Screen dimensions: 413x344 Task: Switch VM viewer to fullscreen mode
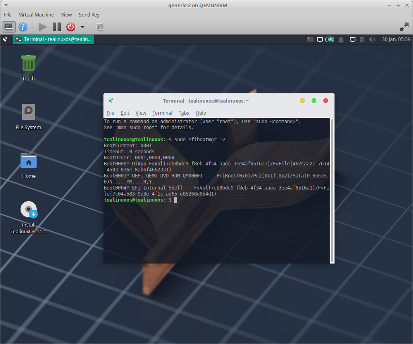point(404,27)
